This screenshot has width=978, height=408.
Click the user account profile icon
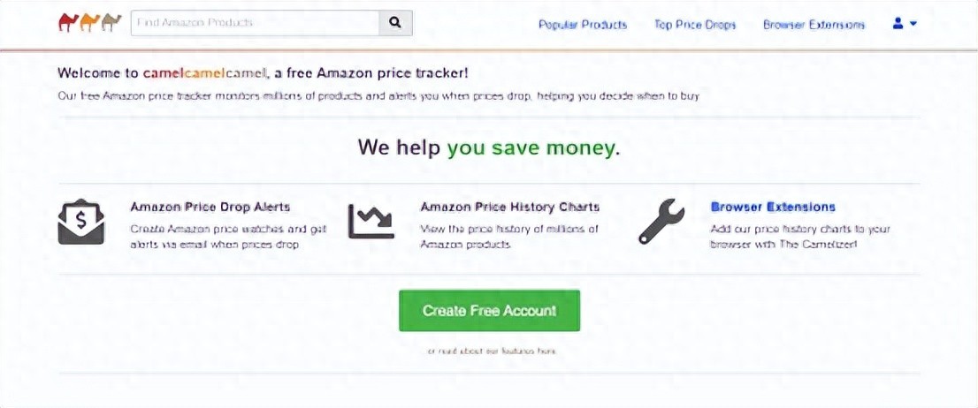[x=898, y=24]
